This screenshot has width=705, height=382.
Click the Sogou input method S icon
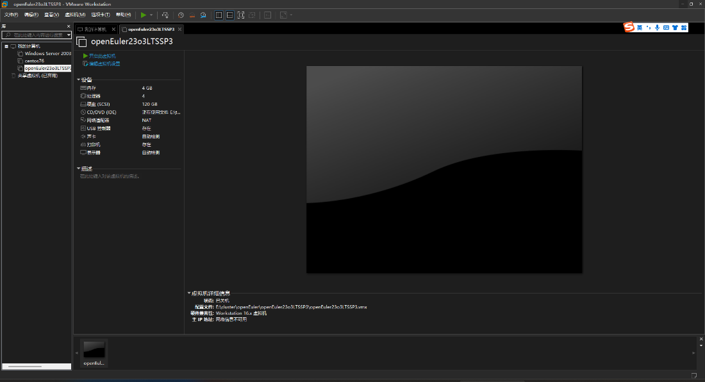629,28
